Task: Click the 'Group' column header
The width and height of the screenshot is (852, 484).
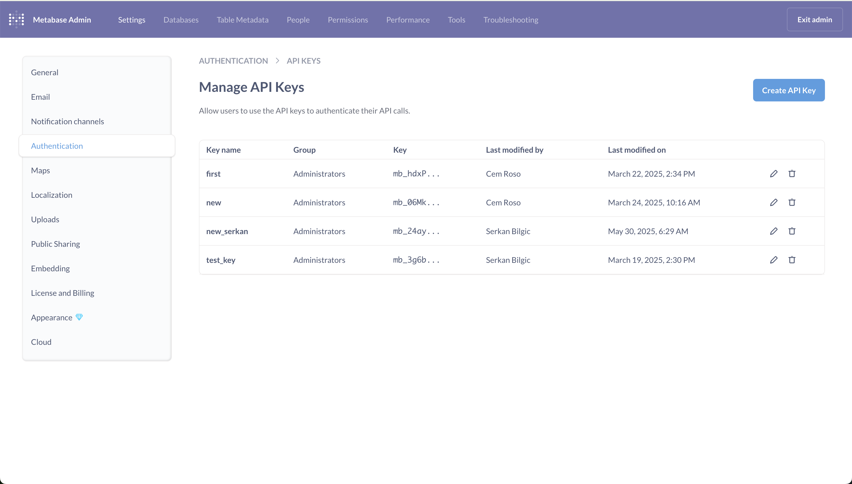Action: coord(304,150)
